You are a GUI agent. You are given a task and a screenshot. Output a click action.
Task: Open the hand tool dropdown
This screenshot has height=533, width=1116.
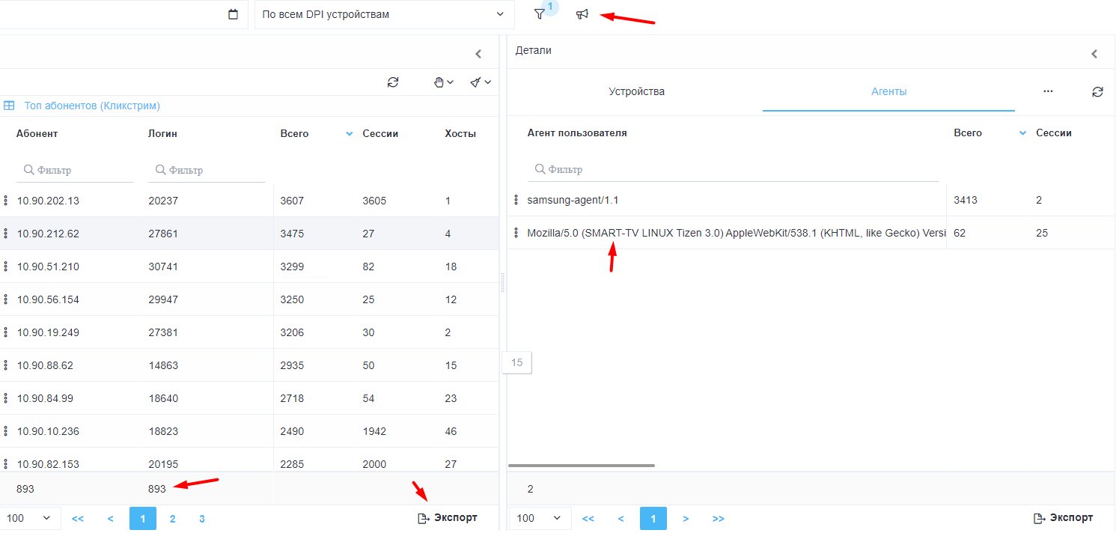(444, 82)
